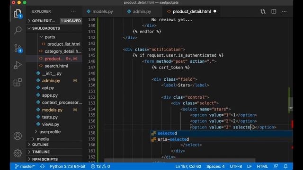Open the Explorer view in activity bar
303x170 pixels.
18,14
